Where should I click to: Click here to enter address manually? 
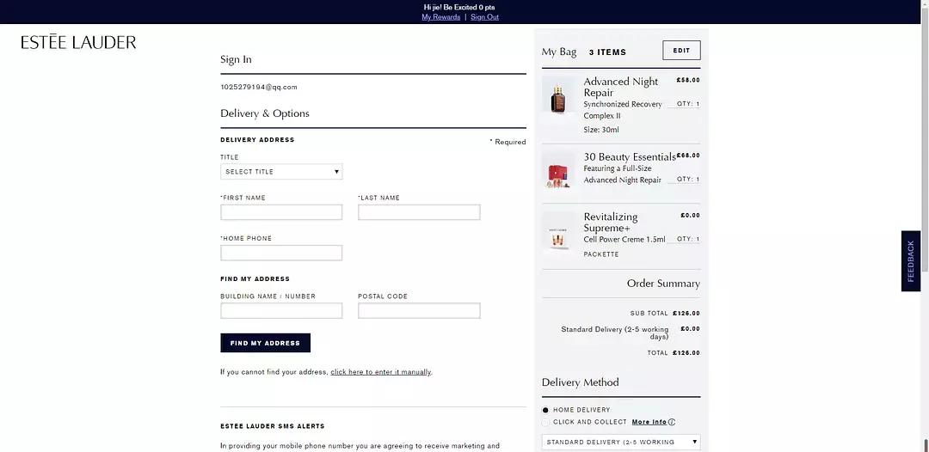[381, 372]
